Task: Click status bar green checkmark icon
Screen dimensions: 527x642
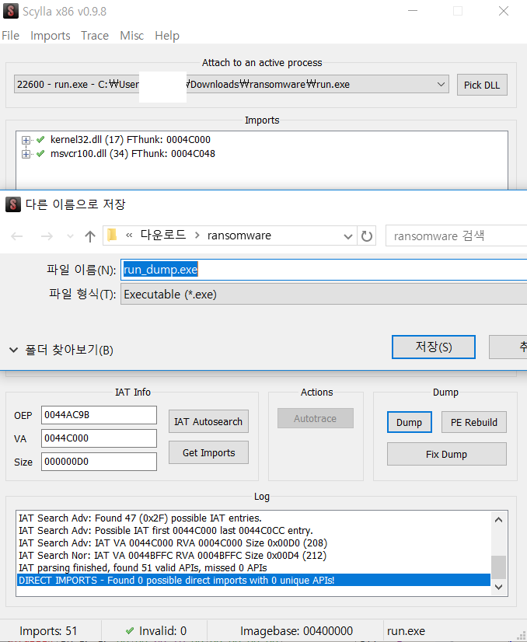Action: click(130, 631)
